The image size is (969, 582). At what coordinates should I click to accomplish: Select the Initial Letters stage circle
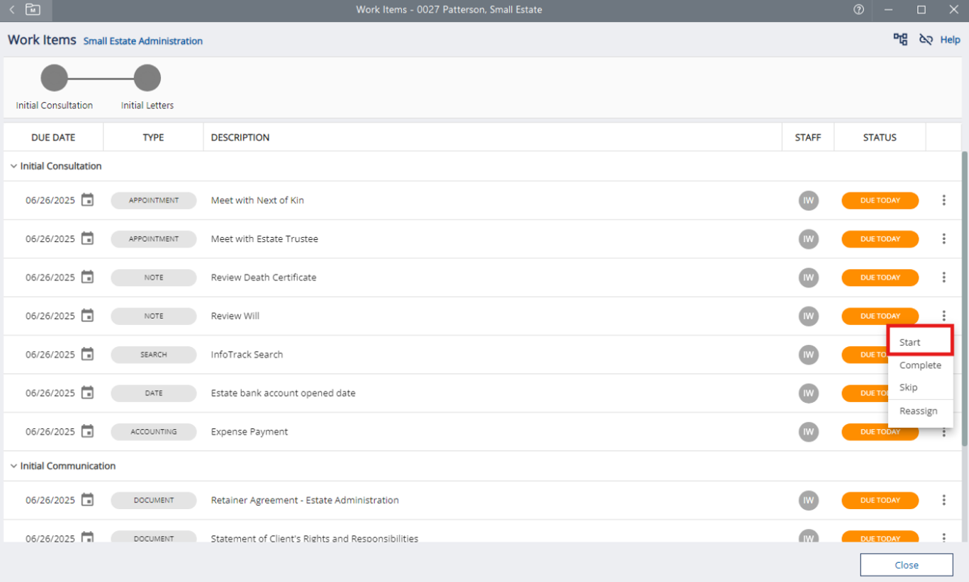pos(147,78)
